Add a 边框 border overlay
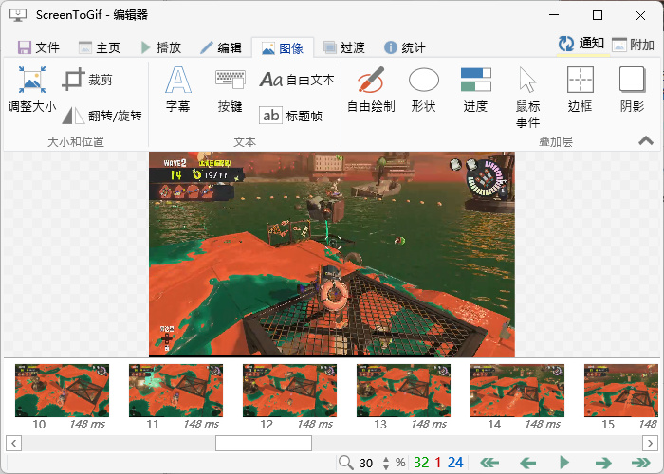Screen dimensions: 664x474 tap(580, 90)
